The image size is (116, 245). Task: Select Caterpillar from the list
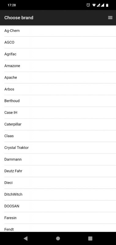[58, 124]
